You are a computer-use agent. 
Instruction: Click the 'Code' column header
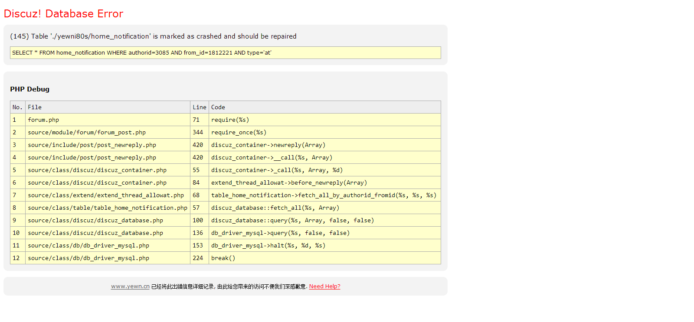[x=325, y=107]
